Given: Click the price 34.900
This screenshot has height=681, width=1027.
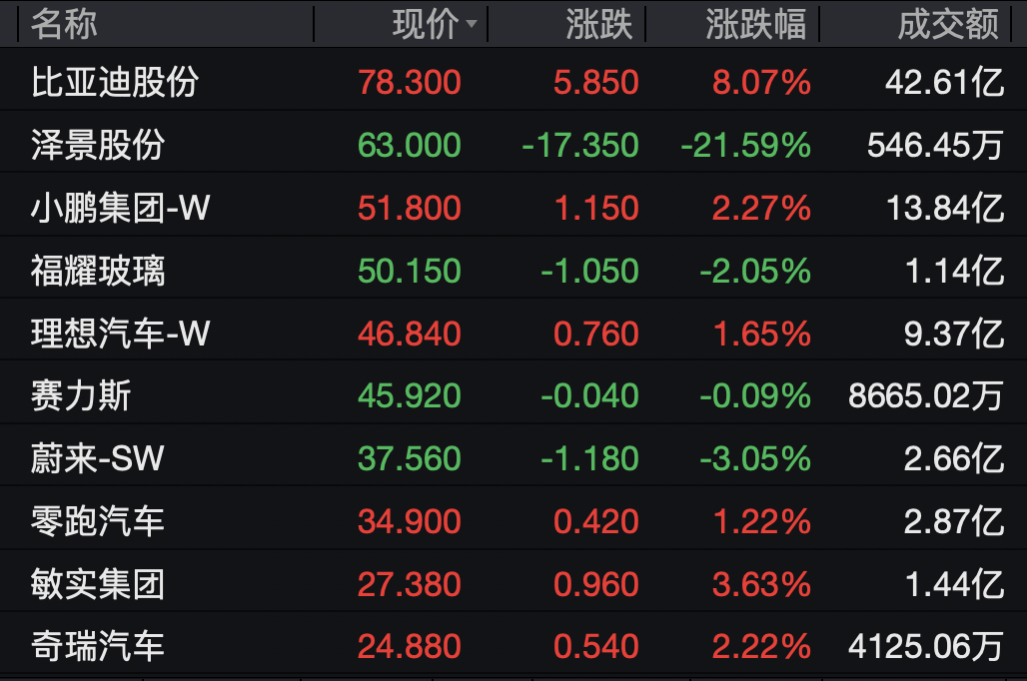Looking at the screenshot, I should (x=410, y=521).
